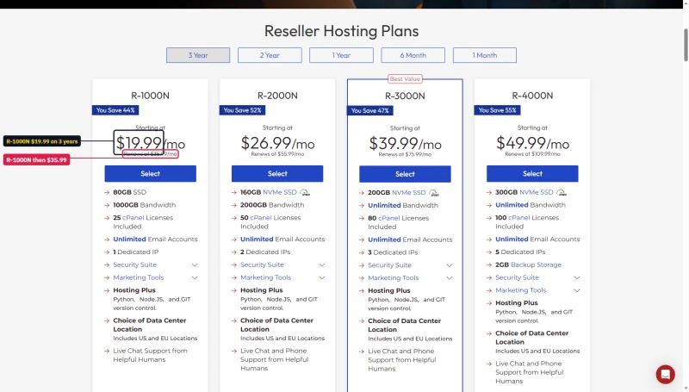Expand Marketing Tools chevron in R-3000N
The width and height of the screenshot is (689, 392).
(x=450, y=278)
